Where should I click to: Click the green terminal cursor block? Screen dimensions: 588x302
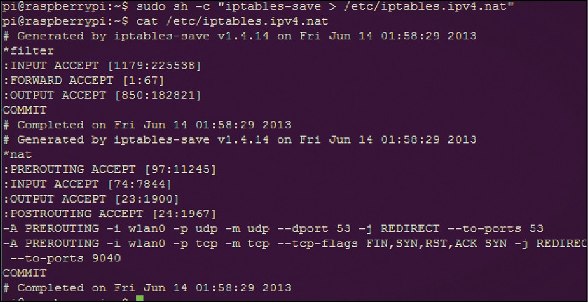pos(140,299)
